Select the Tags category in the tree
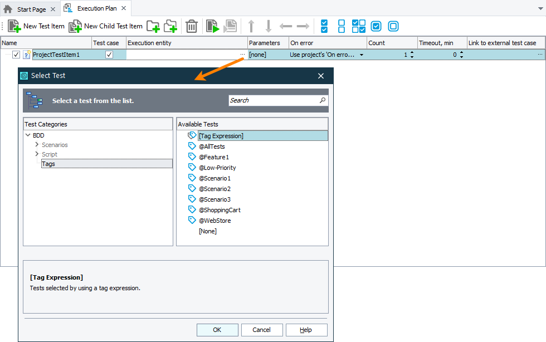Screen dimensions: 546x342 click(x=48, y=164)
